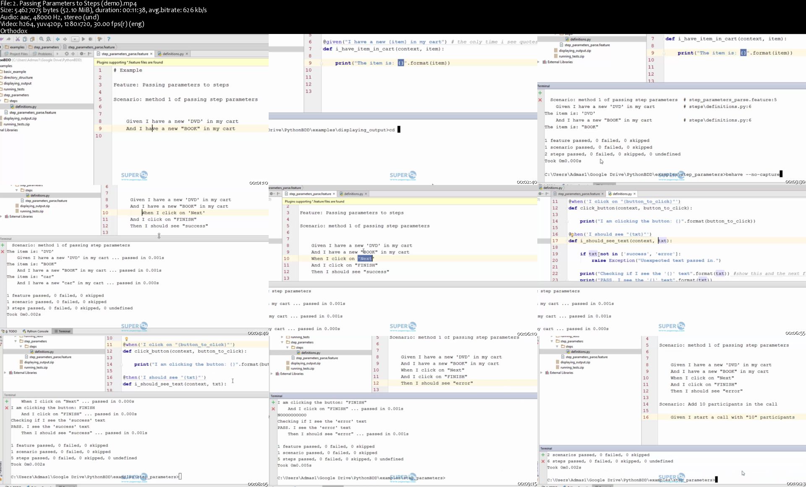Image resolution: width=806 pixels, height=487 pixels.
Task: Click the Debug bug toolbar icon
Action: pos(91,39)
